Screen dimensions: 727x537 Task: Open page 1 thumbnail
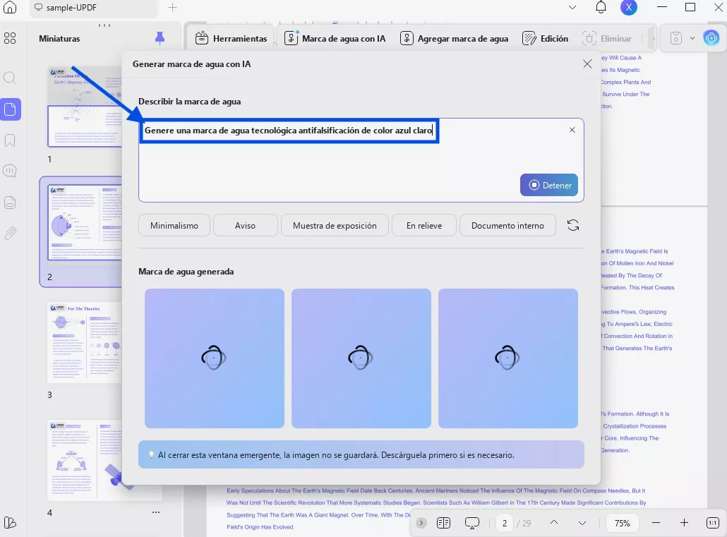point(85,107)
